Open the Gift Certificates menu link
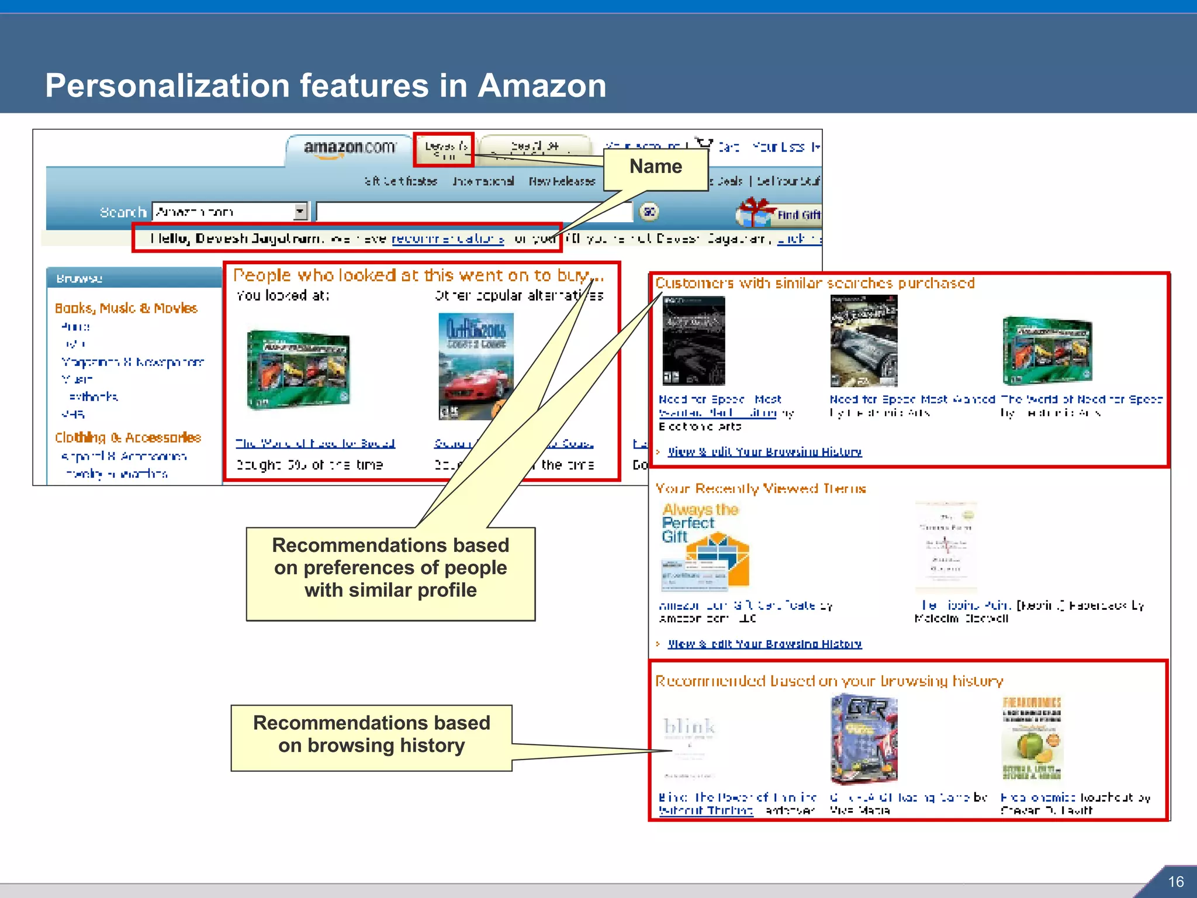The width and height of the screenshot is (1197, 898). pos(400,181)
